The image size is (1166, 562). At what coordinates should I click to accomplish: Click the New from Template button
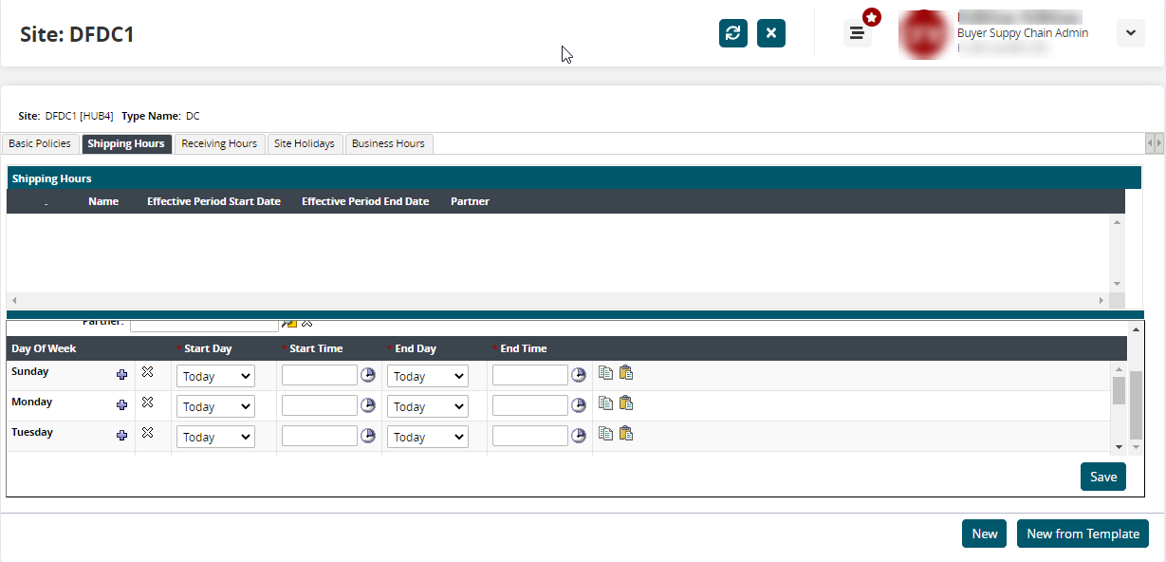1083,534
